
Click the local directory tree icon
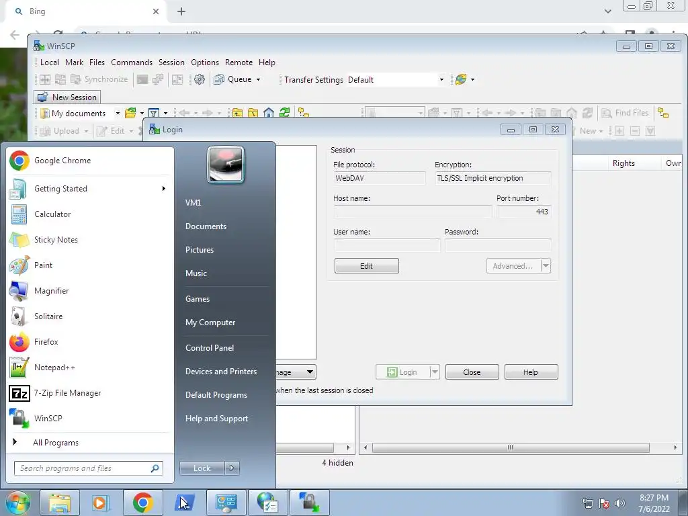tap(304, 113)
